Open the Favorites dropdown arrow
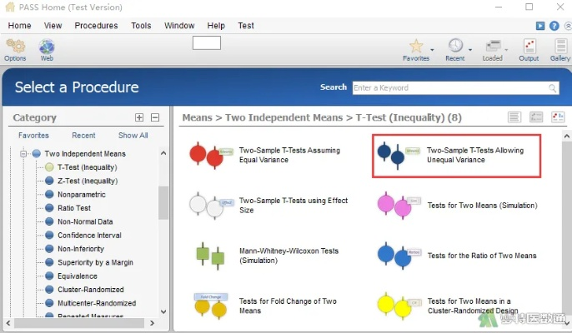The width and height of the screenshot is (572, 333). (432, 50)
